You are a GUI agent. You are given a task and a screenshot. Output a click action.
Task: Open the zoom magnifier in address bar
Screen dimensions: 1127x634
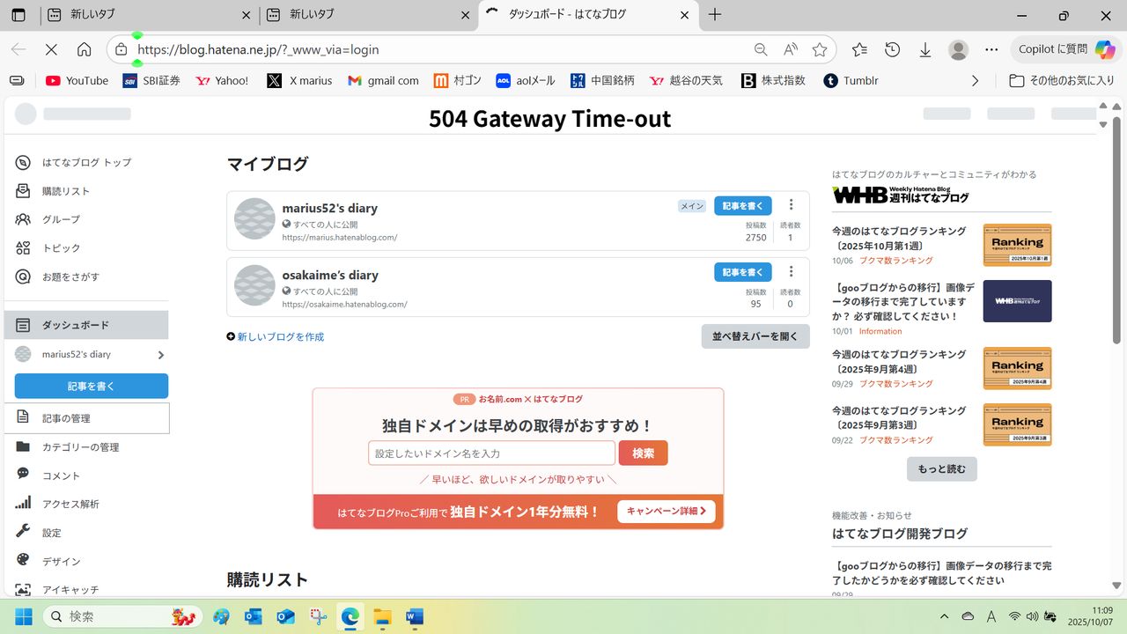pyautogui.click(x=761, y=49)
